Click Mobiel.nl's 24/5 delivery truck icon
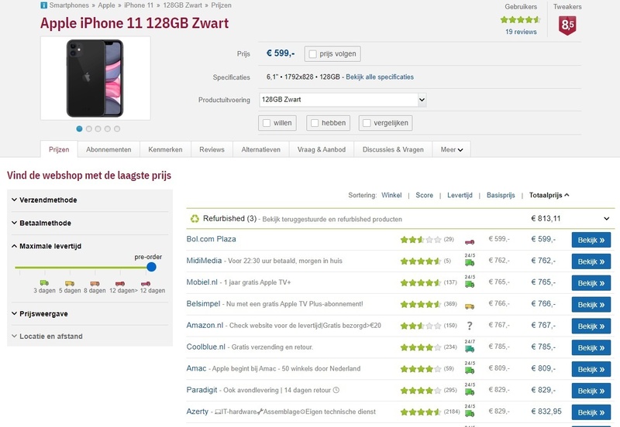 click(x=470, y=282)
